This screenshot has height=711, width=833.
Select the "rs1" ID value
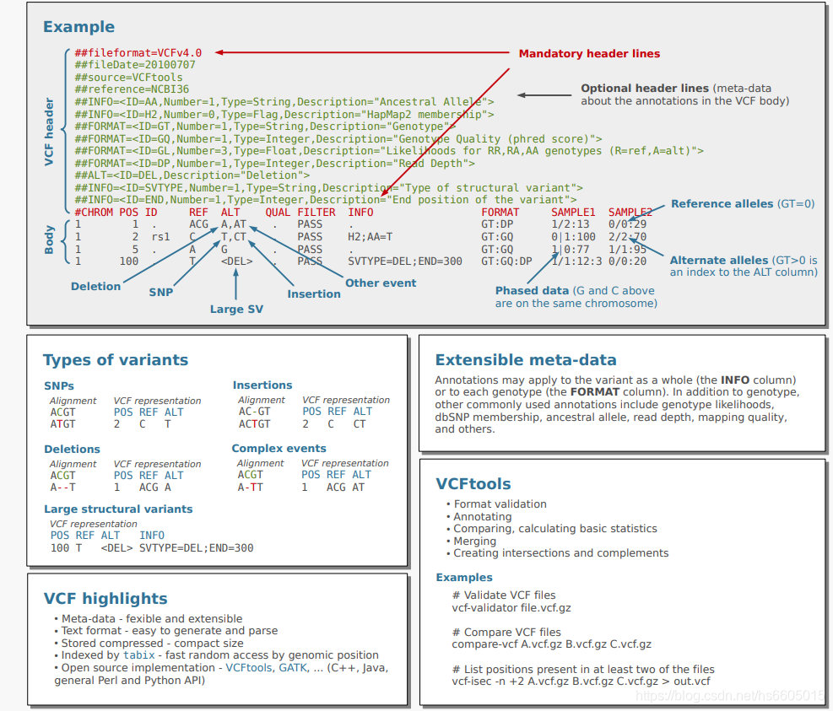161,237
